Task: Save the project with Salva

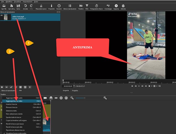Action: pos(18,7)
